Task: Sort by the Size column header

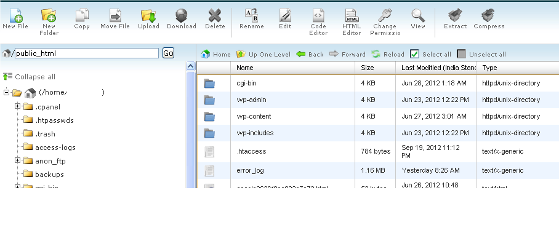Action: click(376, 68)
